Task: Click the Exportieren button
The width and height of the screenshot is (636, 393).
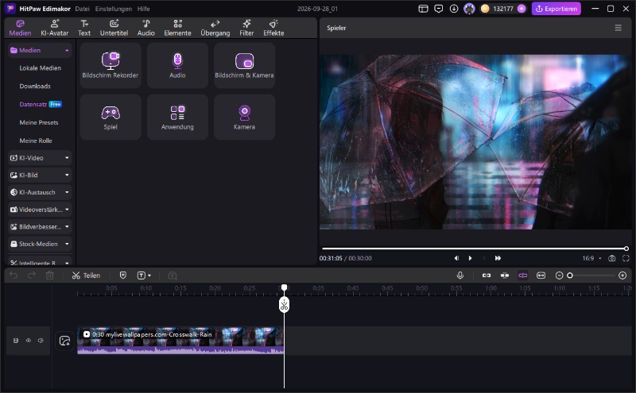Action: point(556,9)
